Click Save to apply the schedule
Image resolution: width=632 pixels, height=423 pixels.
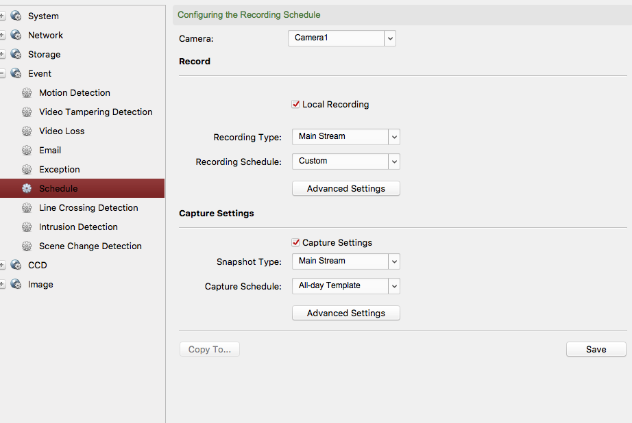tap(596, 350)
